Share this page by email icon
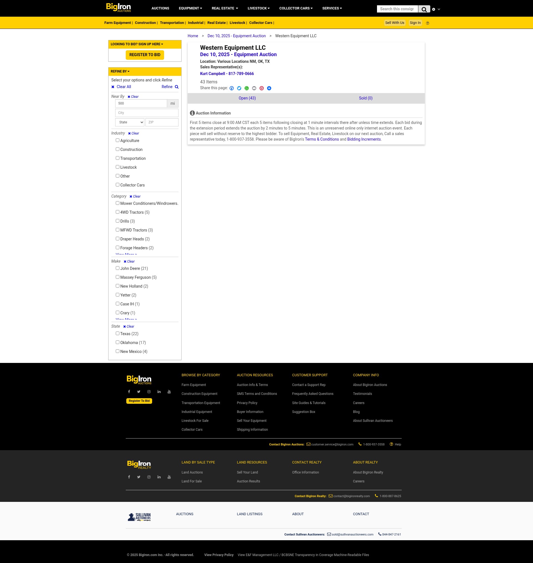The height and width of the screenshot is (563, 533). point(254,88)
